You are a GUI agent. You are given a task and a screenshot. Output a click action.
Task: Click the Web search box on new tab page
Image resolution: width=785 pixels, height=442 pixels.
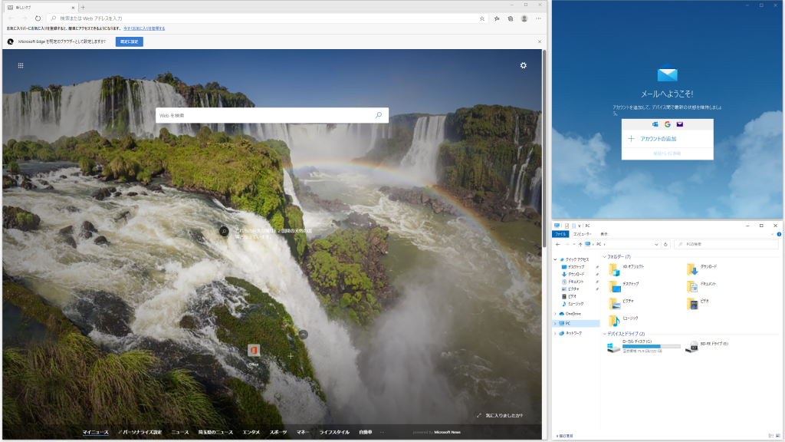[x=272, y=115]
